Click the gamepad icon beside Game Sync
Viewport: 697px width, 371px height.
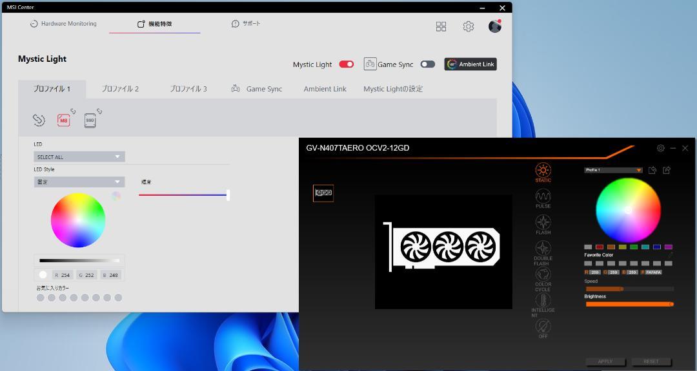pos(370,64)
